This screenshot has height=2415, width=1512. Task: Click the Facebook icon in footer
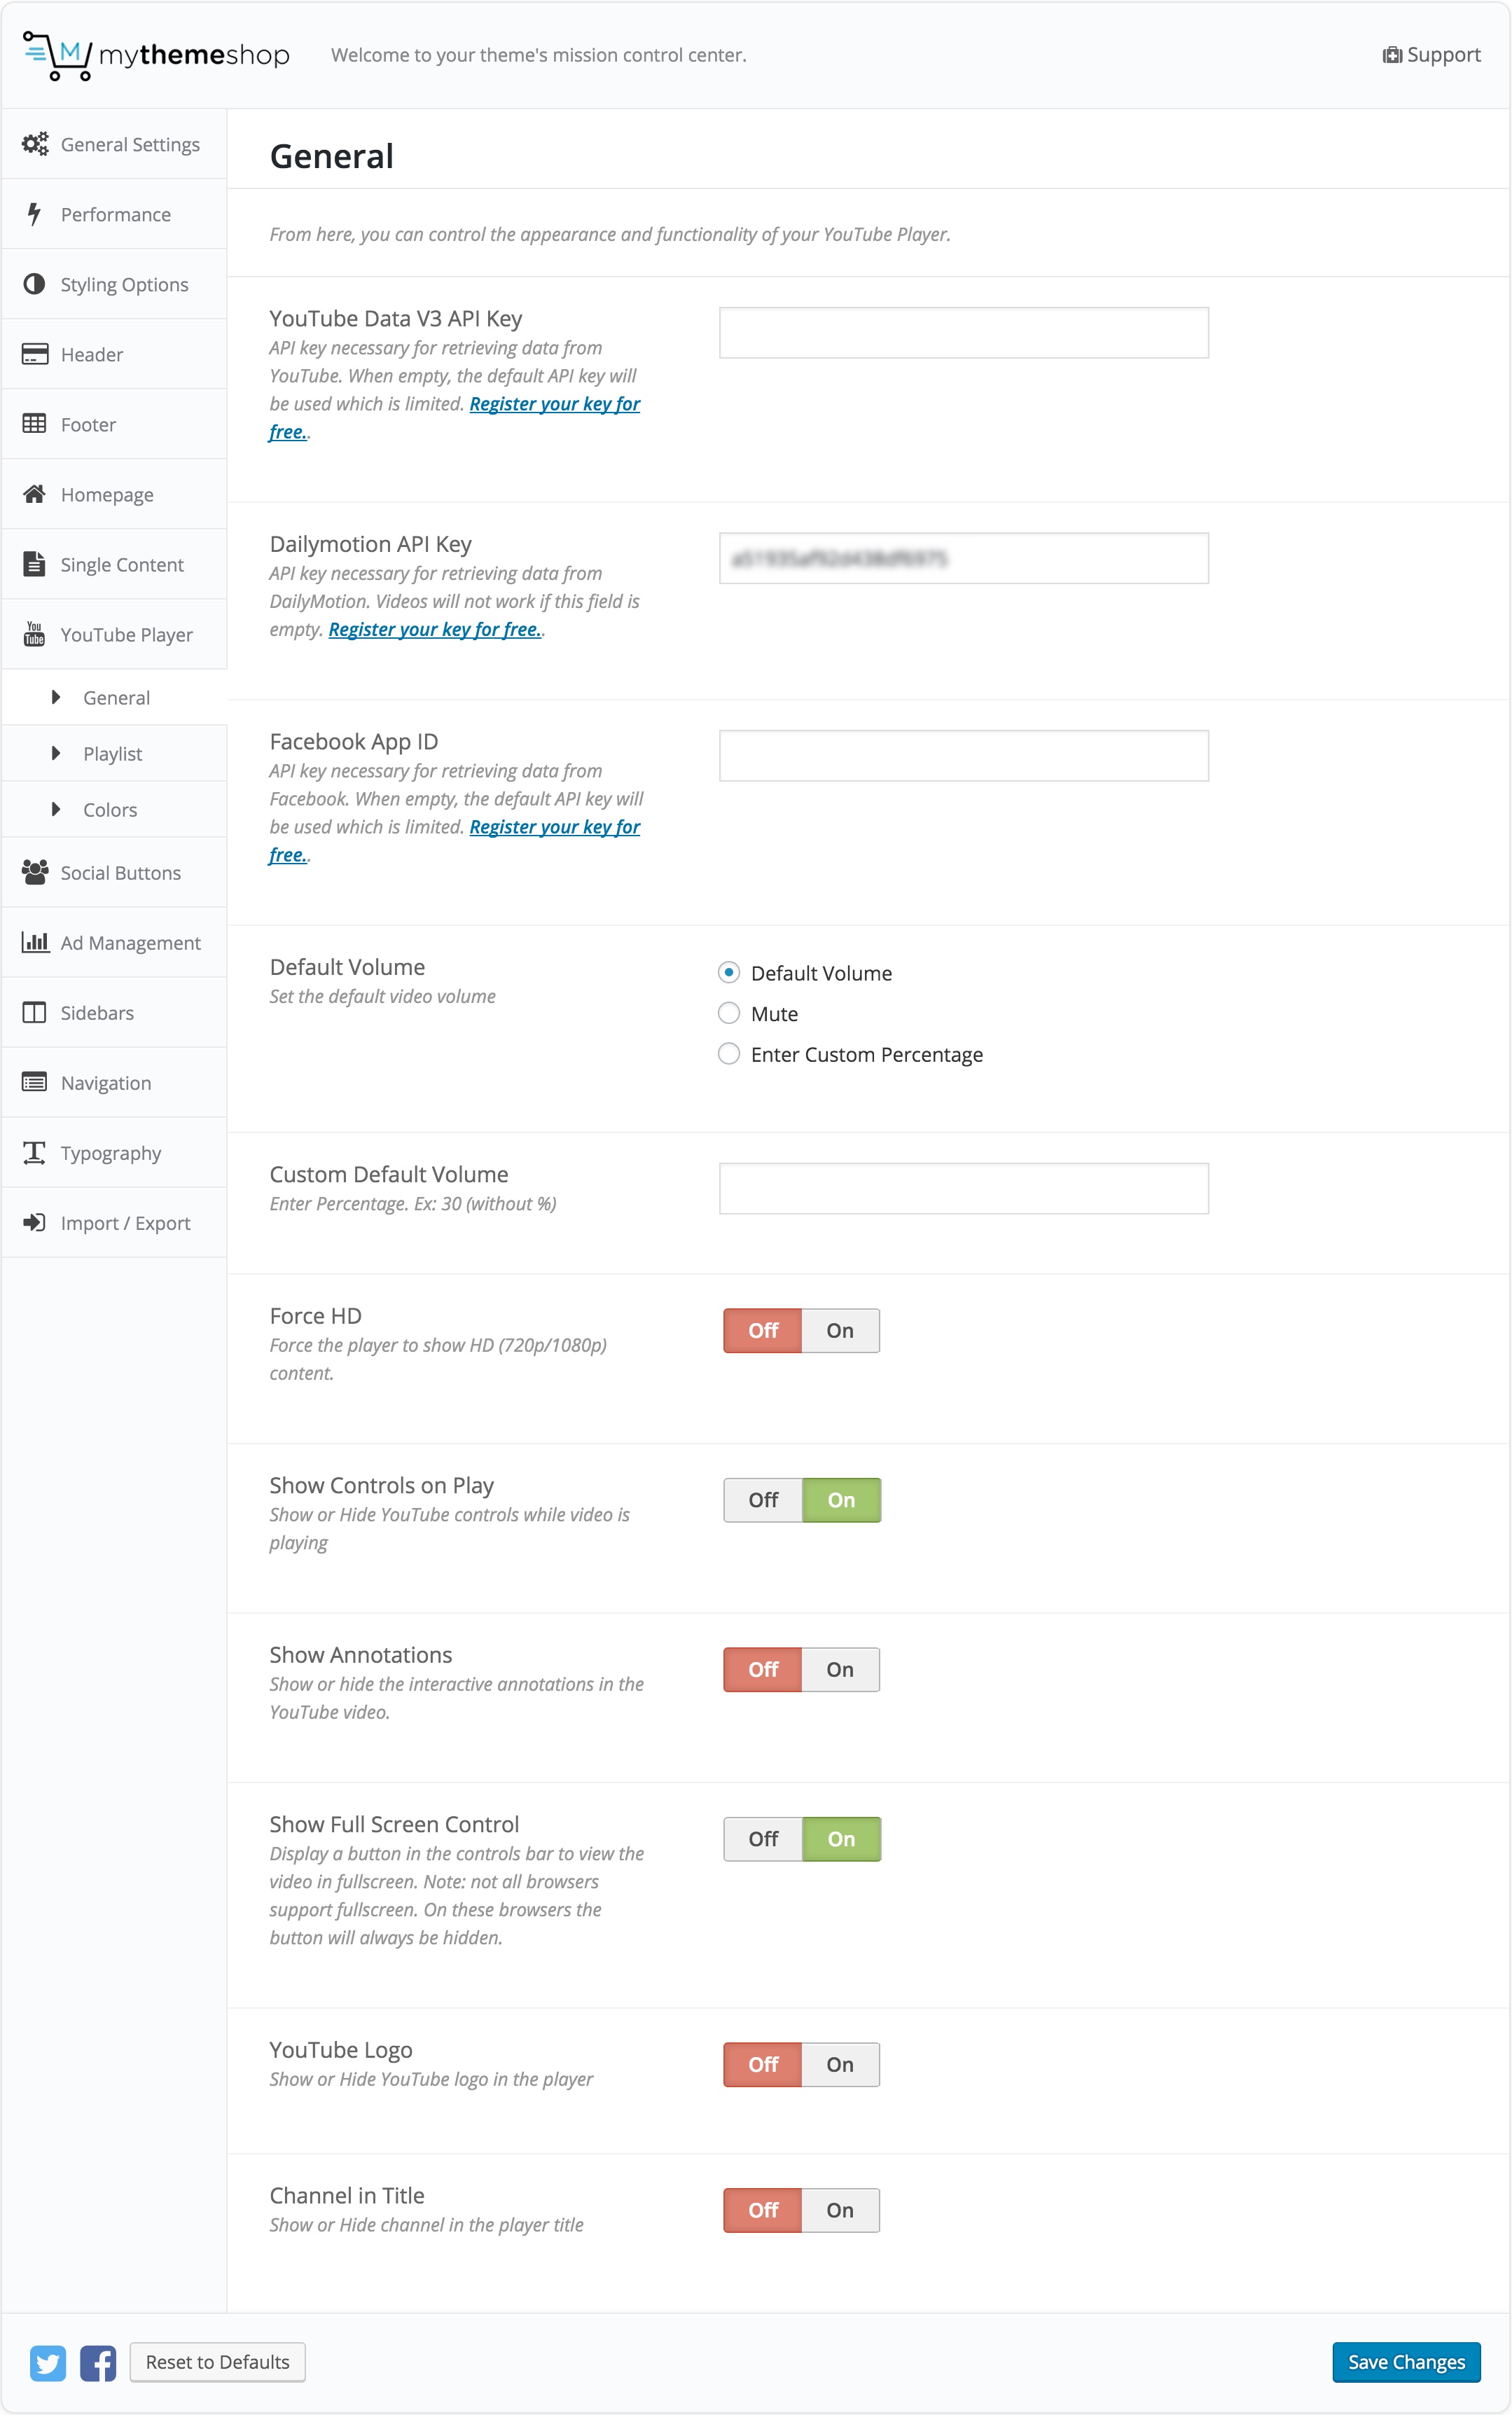tap(98, 2362)
